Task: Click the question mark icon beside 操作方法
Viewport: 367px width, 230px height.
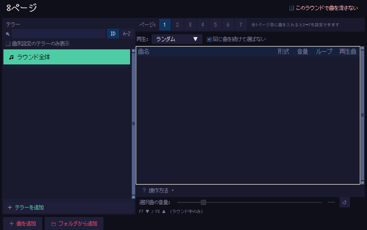Action: coord(144,190)
